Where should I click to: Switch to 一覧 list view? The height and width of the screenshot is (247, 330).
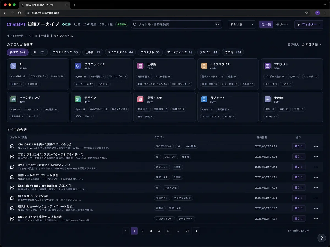pyautogui.click(x=266, y=24)
